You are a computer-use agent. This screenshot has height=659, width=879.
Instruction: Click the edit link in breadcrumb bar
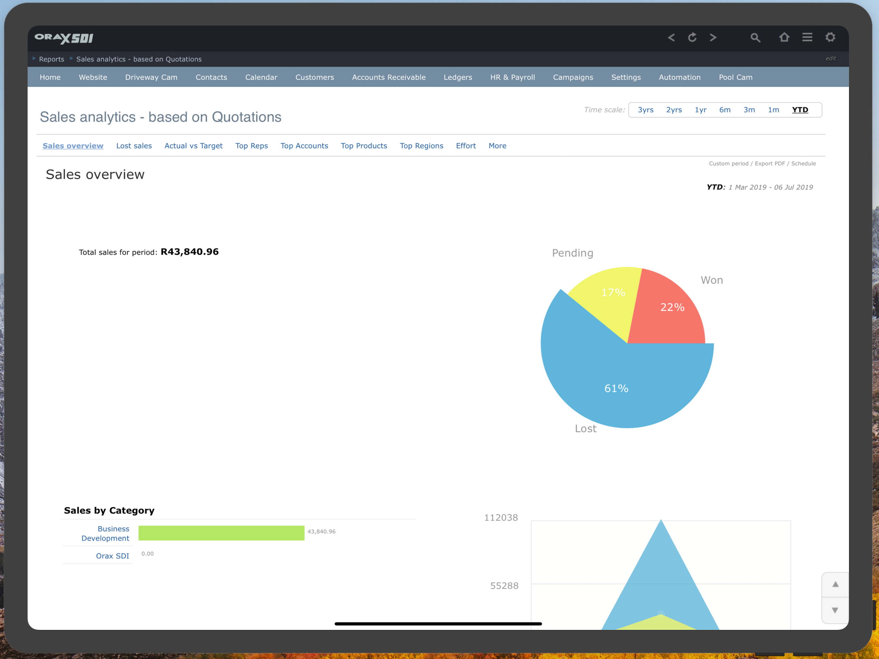click(830, 59)
